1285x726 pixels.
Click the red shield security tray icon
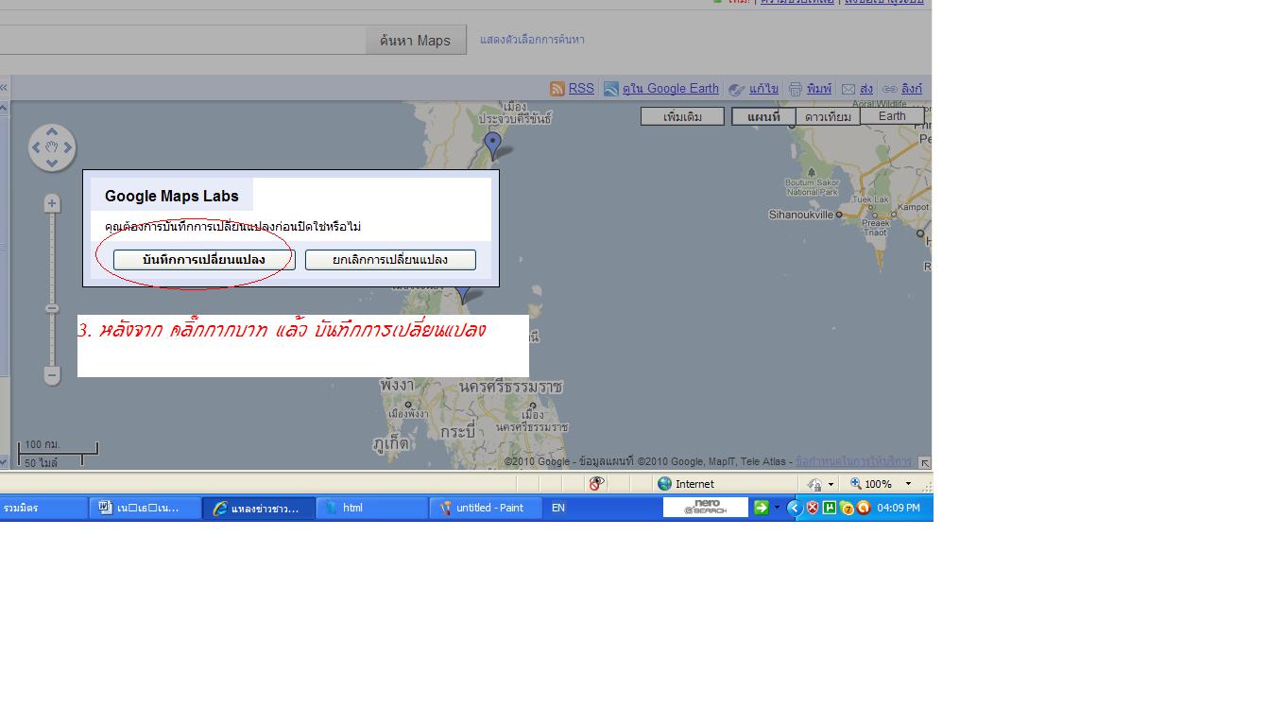click(x=812, y=508)
